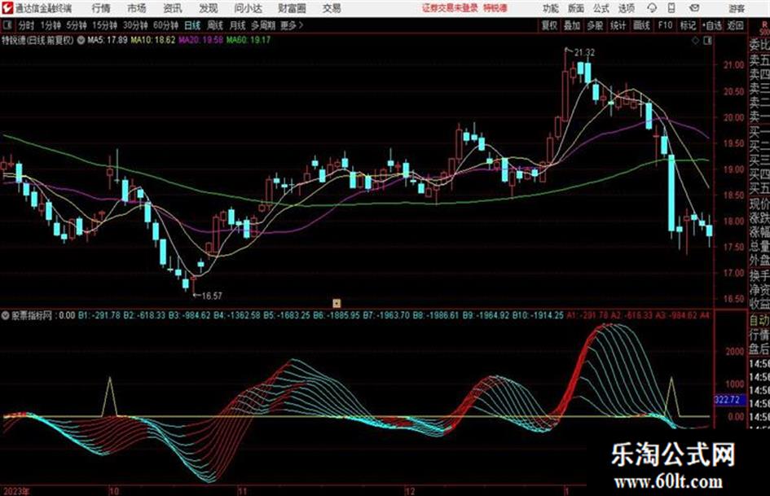Image resolution: width=770 pixels, height=496 pixels.
Task: Toggle right panel icon above chart
Action: [707, 41]
